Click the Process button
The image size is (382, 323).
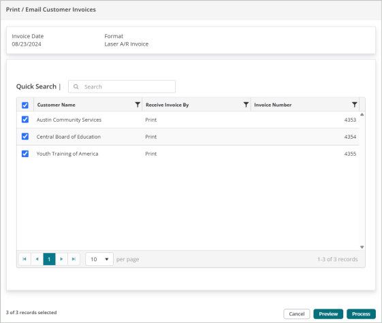pos(361,314)
